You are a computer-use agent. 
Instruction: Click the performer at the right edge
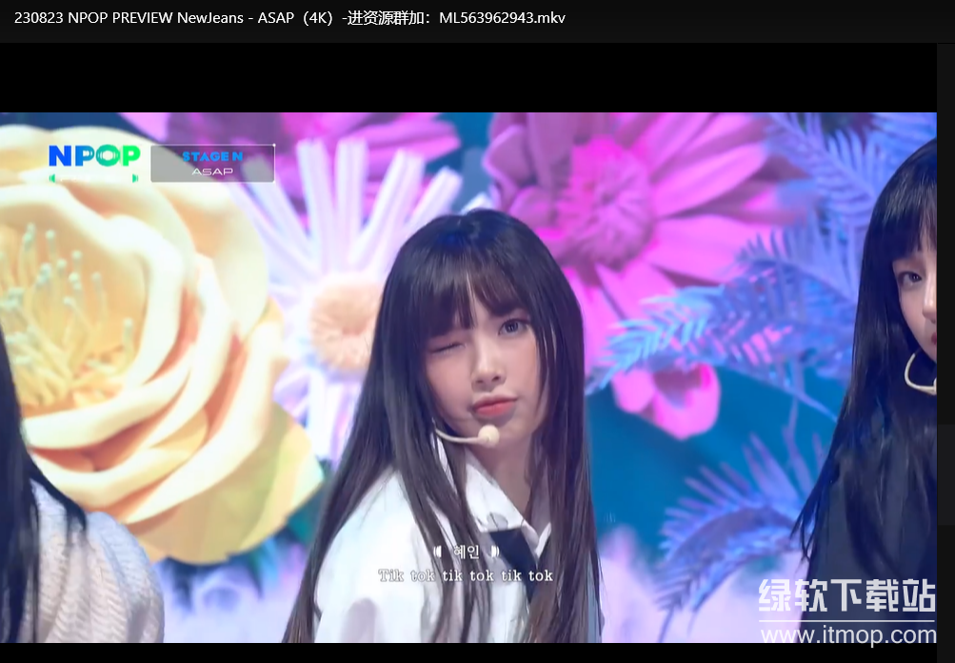point(895,381)
